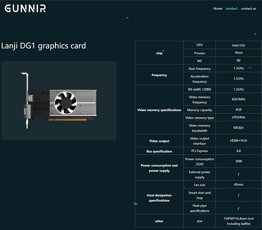Click the Lanji DG1 graphics card image
This screenshot has width=262, height=230.
tap(59, 101)
